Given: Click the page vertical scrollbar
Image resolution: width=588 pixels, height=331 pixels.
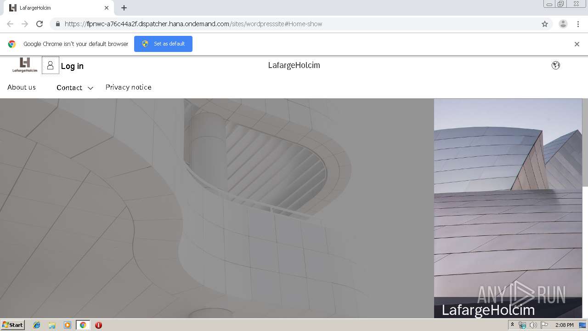Looking at the screenshot, I should [585, 143].
